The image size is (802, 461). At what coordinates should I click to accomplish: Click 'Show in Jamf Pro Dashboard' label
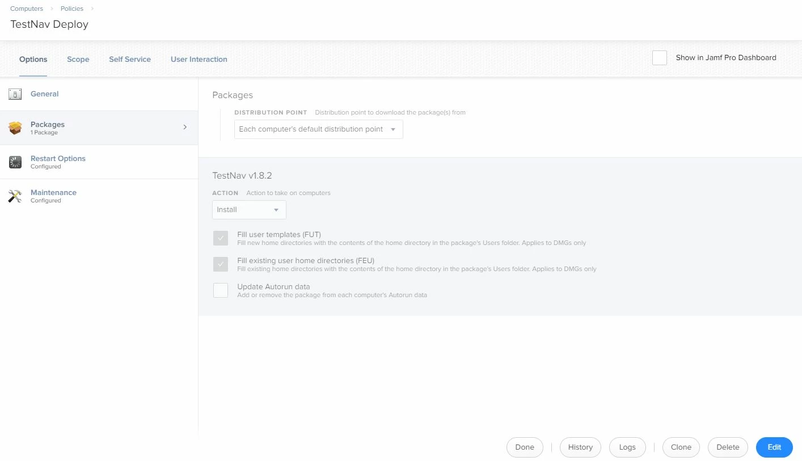(726, 58)
